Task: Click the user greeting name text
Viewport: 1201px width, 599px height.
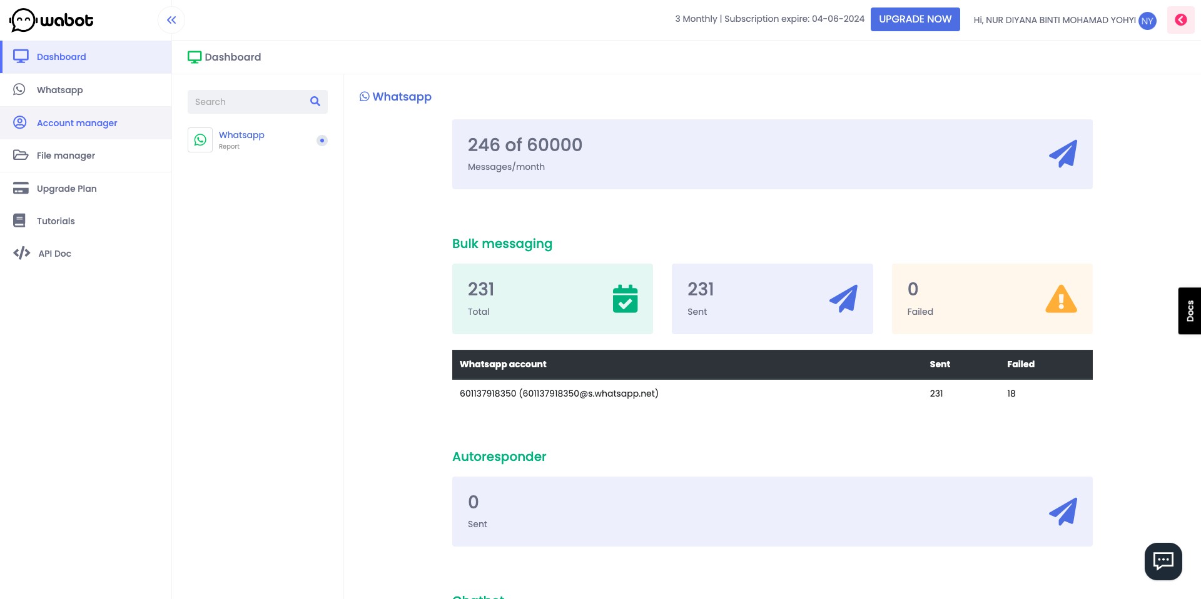Action: [1055, 20]
